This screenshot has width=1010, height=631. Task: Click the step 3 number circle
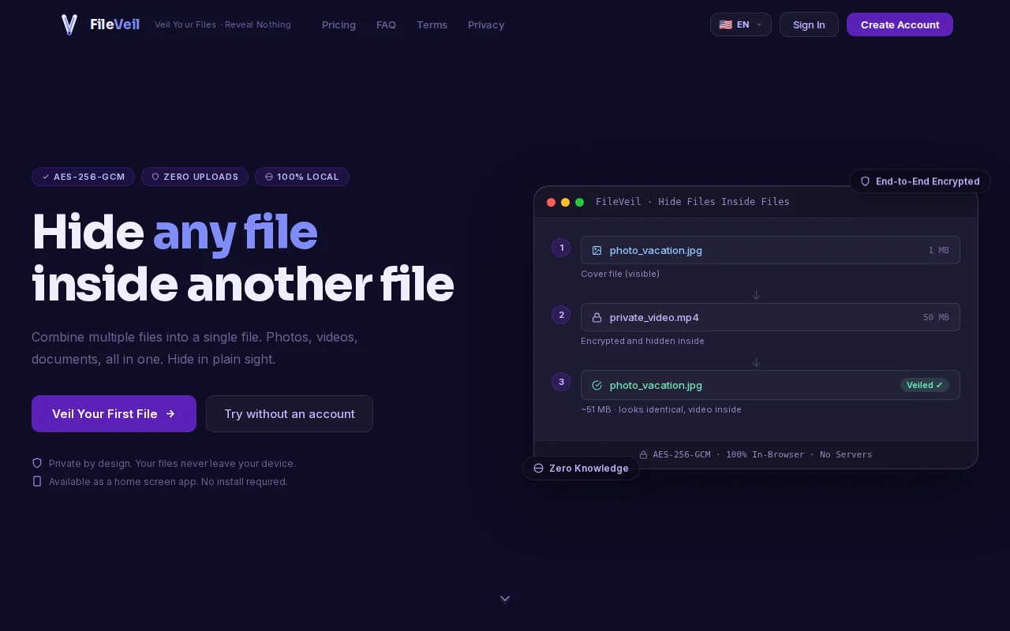pyautogui.click(x=561, y=382)
